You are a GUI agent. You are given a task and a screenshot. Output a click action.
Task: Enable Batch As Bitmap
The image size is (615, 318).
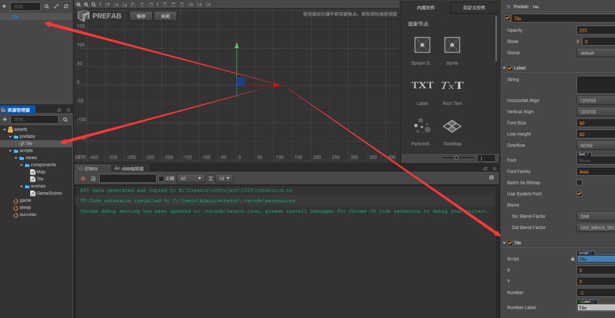(x=579, y=182)
